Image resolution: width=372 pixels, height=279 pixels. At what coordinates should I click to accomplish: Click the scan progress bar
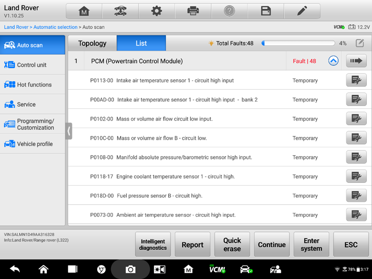coord(298,43)
